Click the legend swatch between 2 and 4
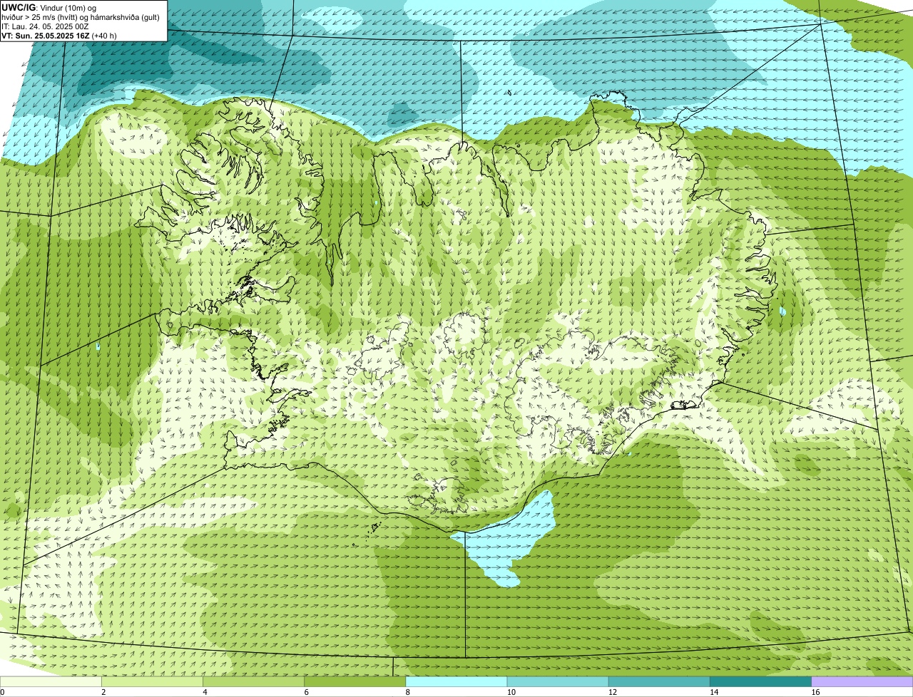The width and height of the screenshot is (913, 697). pyautogui.click(x=152, y=682)
